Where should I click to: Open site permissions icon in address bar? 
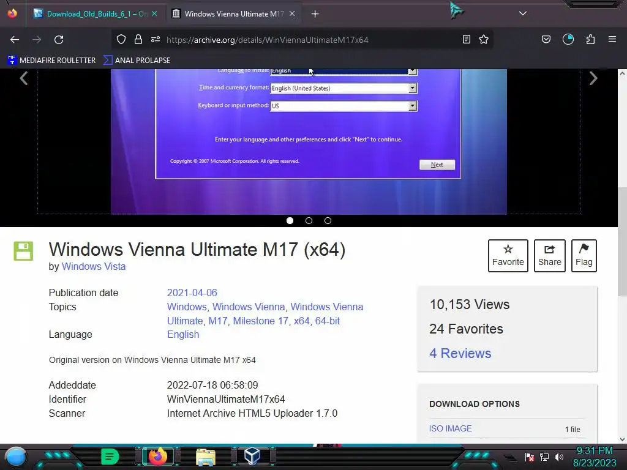(x=156, y=39)
